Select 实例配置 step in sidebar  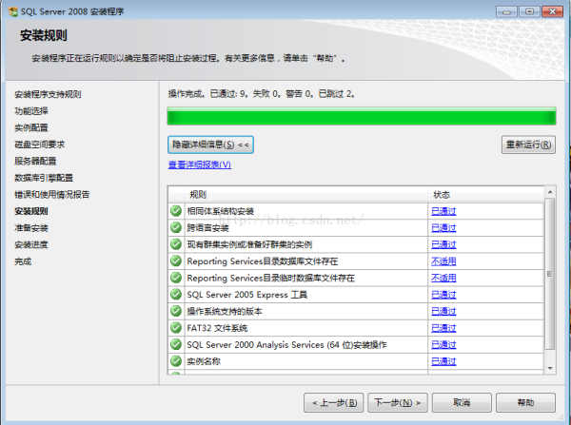point(31,127)
